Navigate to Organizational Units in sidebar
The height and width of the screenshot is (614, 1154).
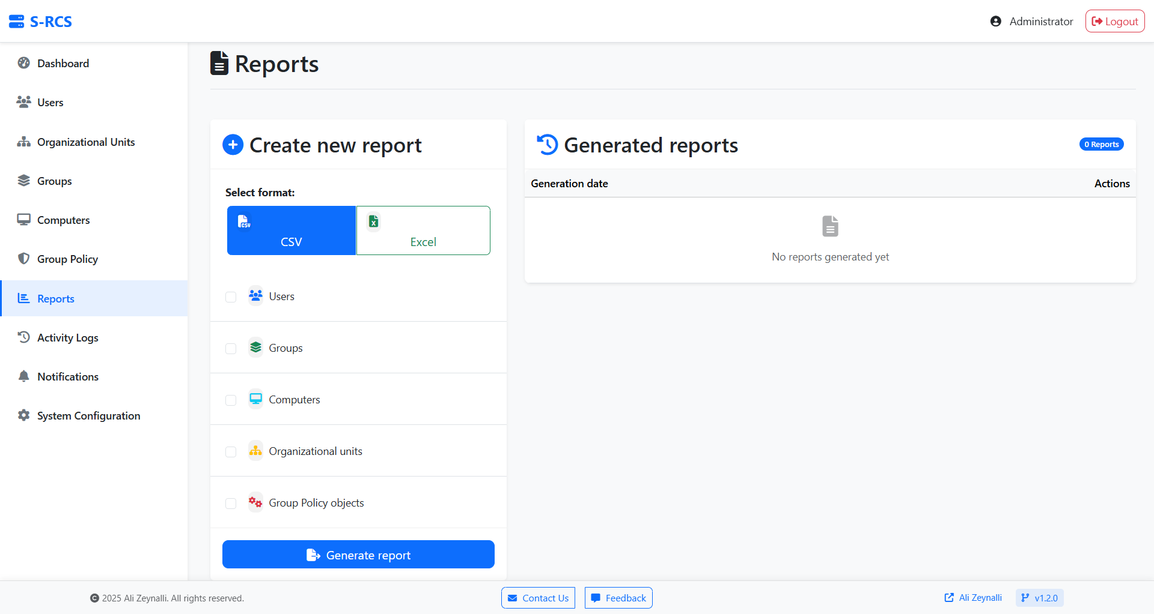[x=85, y=142]
